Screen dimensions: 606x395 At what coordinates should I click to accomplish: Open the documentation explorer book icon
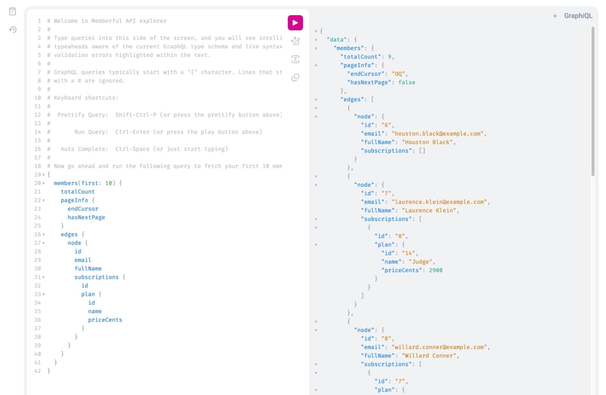[12, 11]
